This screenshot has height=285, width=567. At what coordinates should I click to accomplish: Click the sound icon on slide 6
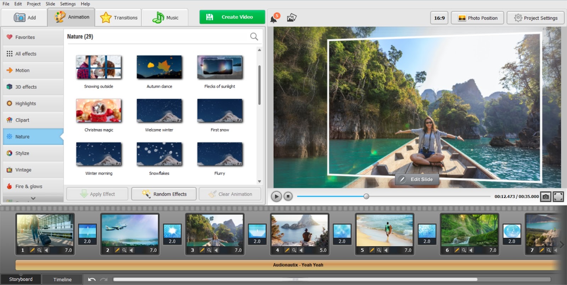(x=471, y=250)
